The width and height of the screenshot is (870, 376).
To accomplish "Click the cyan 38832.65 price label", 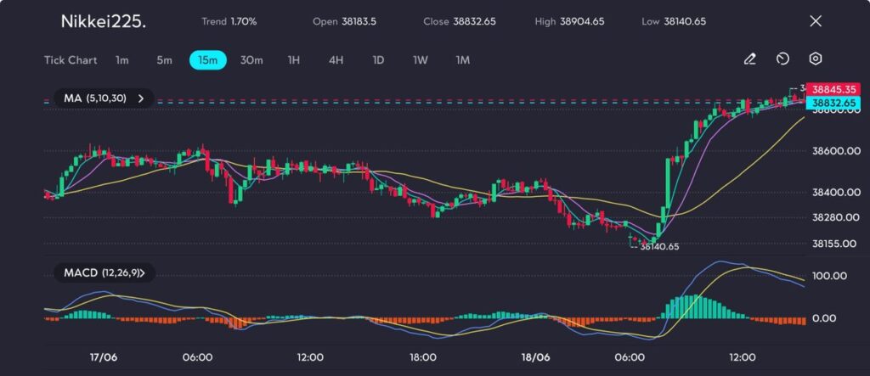I will coord(833,102).
